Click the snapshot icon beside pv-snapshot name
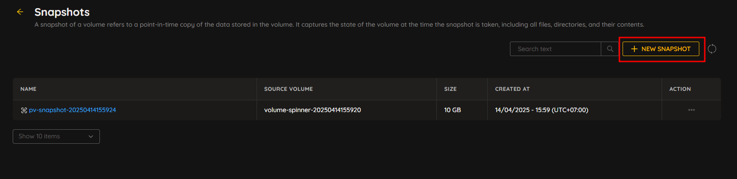The image size is (737, 179). click(24, 110)
